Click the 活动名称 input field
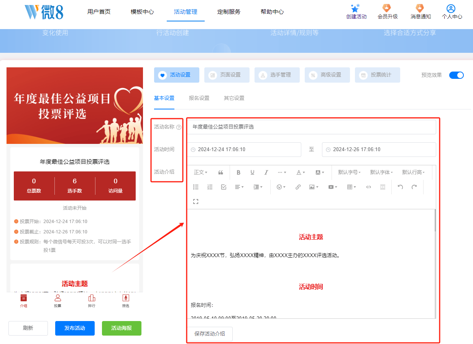This screenshot has height=344, width=473. pyautogui.click(x=311, y=127)
